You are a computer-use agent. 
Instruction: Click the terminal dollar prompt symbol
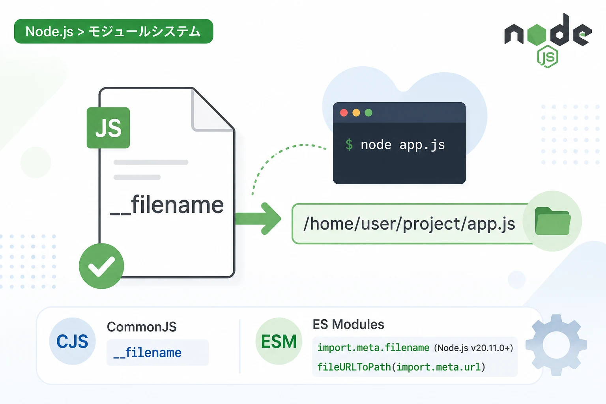coord(349,144)
